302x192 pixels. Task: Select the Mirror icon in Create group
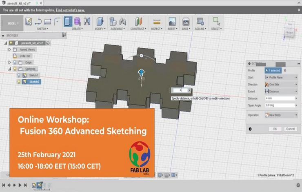pyautogui.click(x=87, y=21)
